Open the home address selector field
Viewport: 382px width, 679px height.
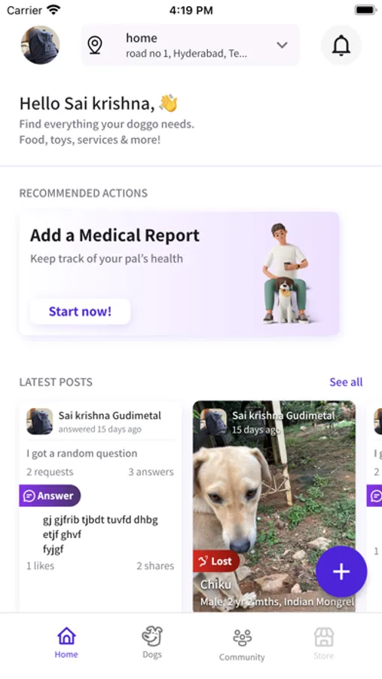(191, 45)
